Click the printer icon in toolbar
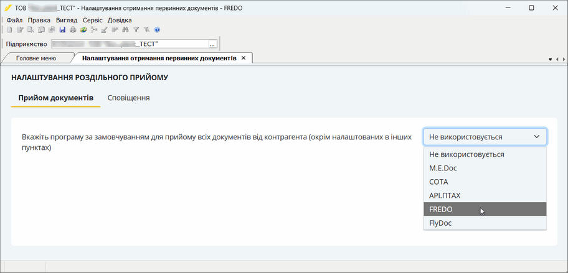568x273 pixels. pyautogui.click(x=73, y=30)
